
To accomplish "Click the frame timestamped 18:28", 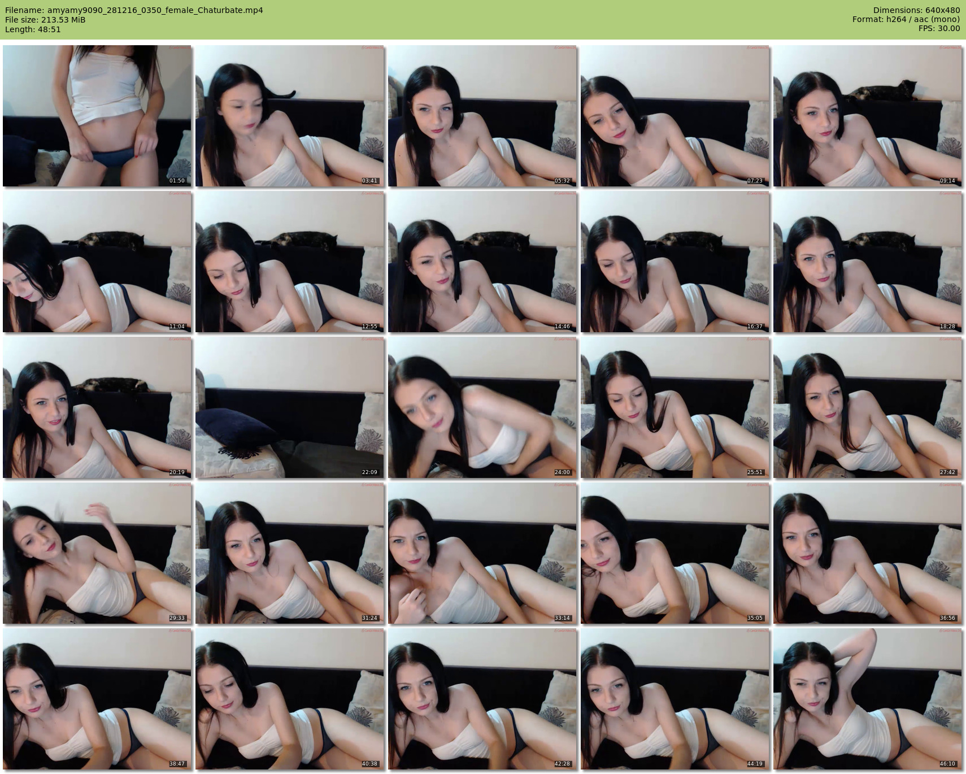I will [x=867, y=262].
